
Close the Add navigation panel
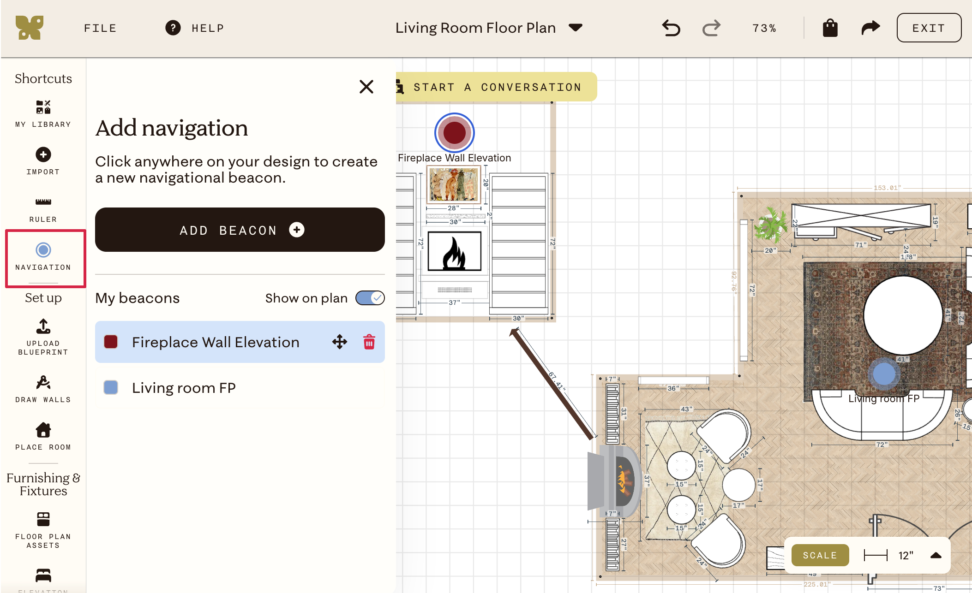click(x=366, y=87)
